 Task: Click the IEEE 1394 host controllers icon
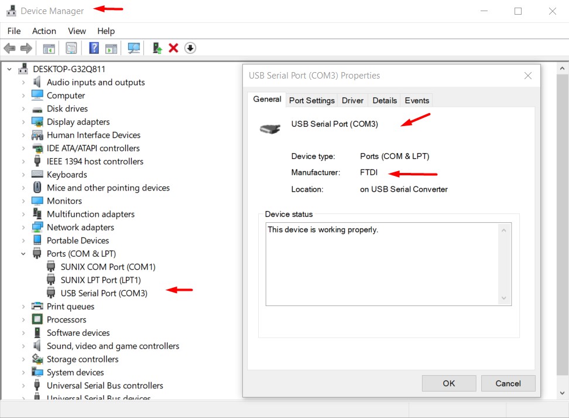[x=37, y=161]
